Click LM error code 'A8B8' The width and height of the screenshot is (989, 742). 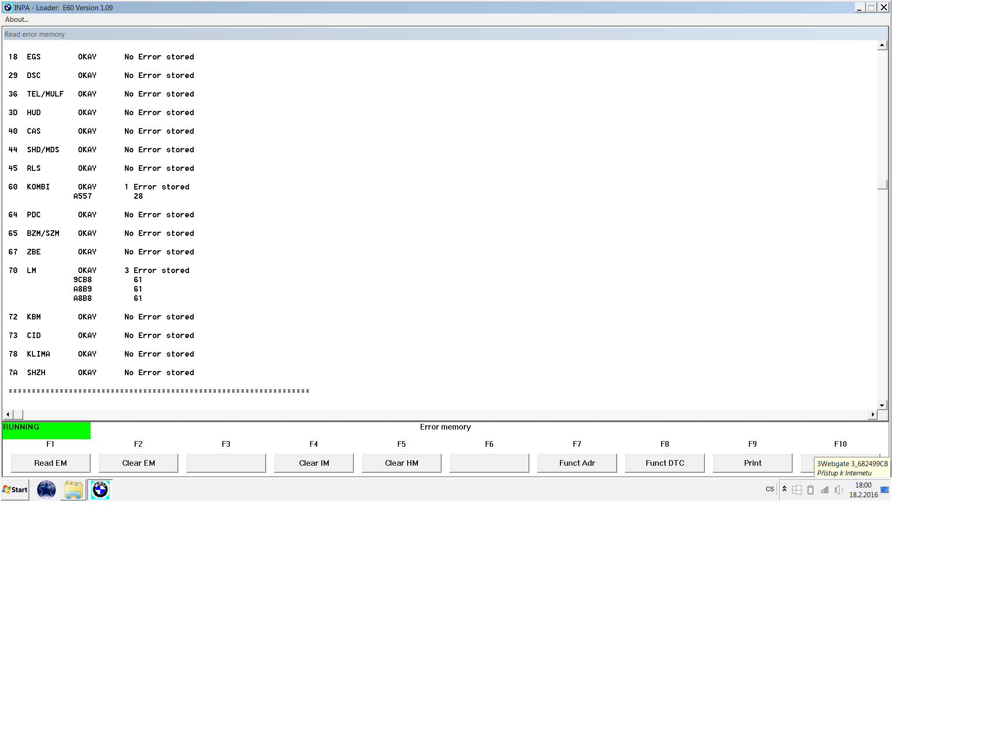[x=83, y=299]
